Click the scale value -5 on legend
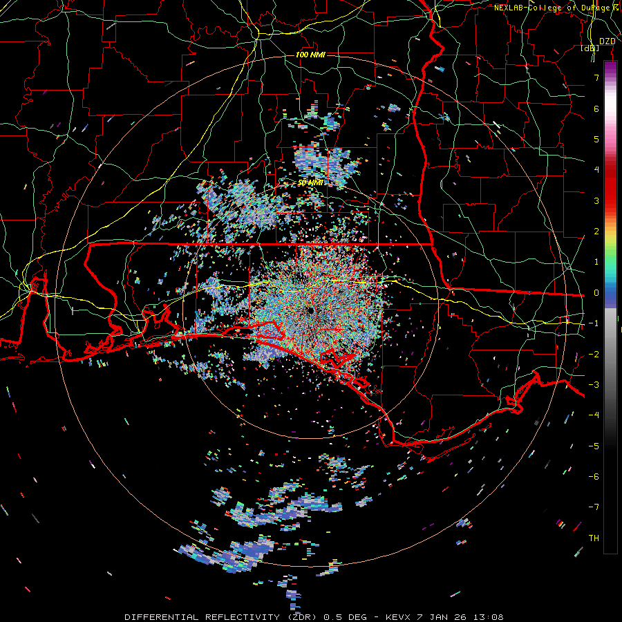This screenshot has width=622, height=622. (x=594, y=446)
